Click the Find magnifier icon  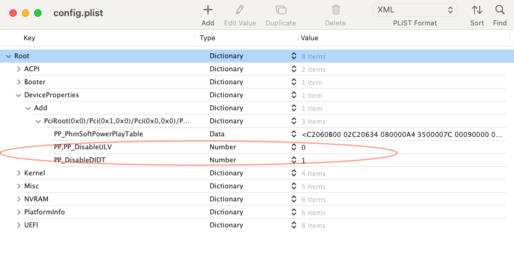coord(500,10)
